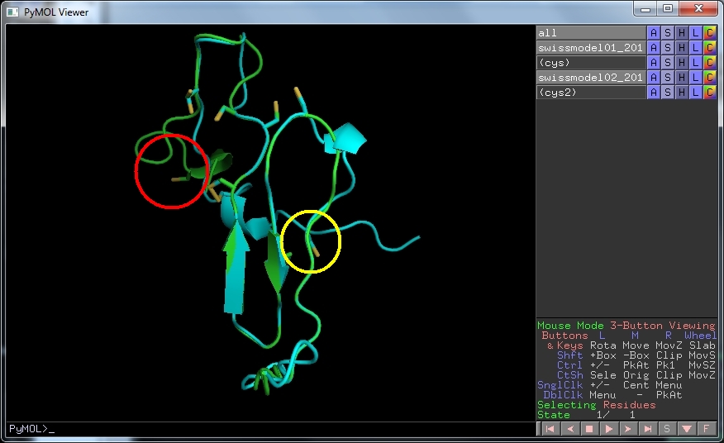The width and height of the screenshot is (724, 443).
Task: Advance forward one frame
Action: tap(628, 429)
